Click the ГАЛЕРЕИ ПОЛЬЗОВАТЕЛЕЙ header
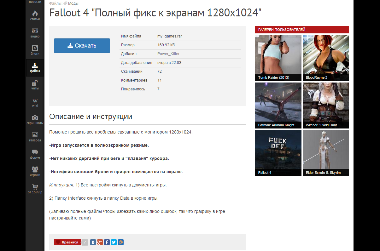Screen dimensions: 380x251 click(x=302, y=30)
